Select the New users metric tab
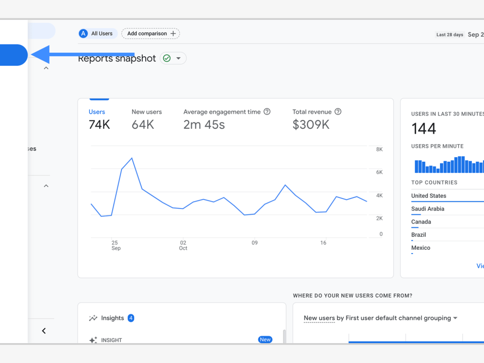The image size is (484, 363). (x=146, y=119)
